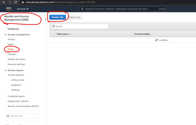
Task: Open Archive rules under Access analyzer
Action: coord(18,80)
